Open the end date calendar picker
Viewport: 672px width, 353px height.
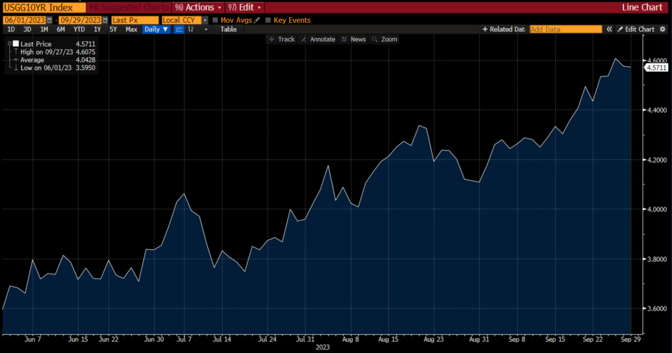click(104, 20)
